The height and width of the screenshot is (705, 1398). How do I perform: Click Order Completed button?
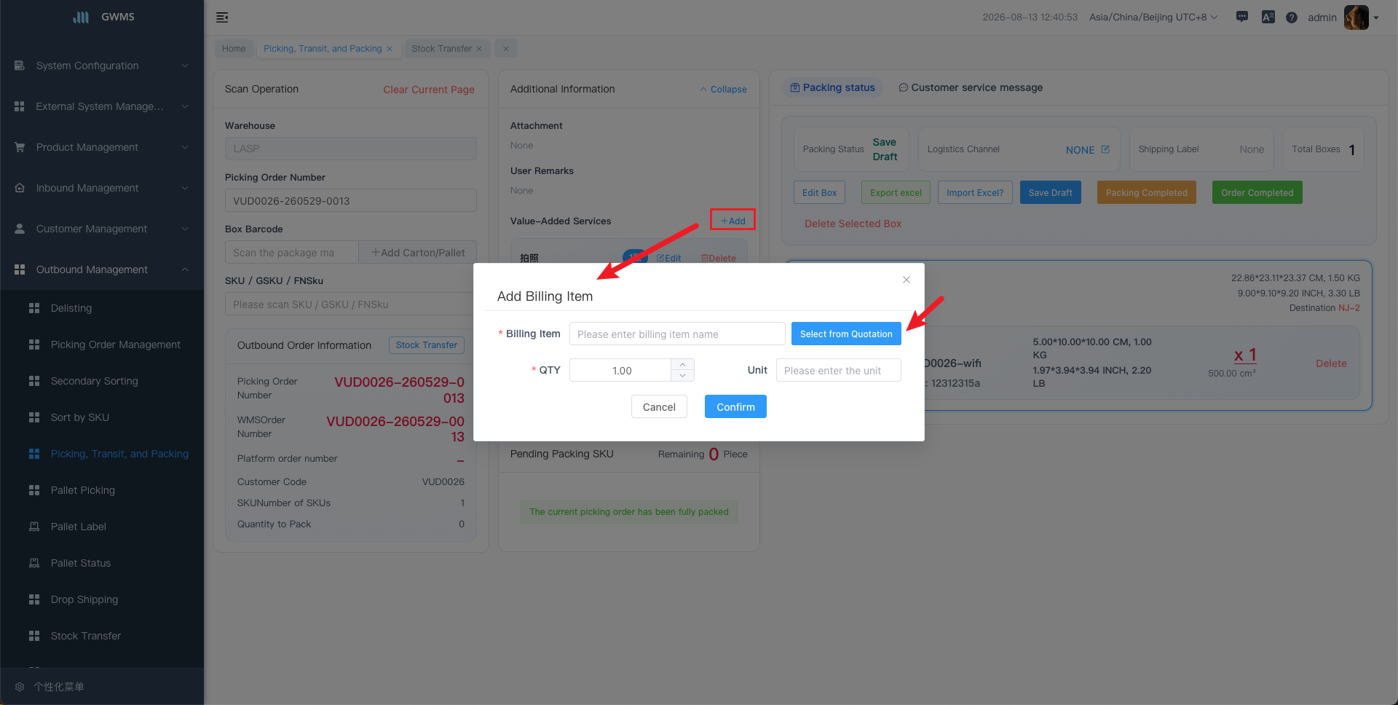coord(1257,192)
